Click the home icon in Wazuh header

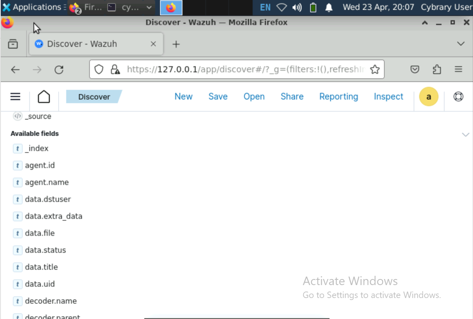click(44, 97)
